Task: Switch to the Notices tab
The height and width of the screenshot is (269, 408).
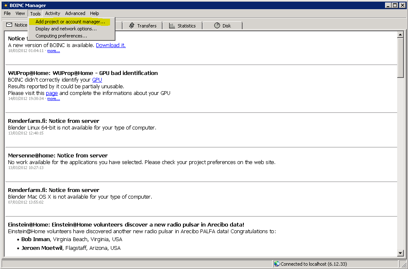Action: [x=16, y=25]
